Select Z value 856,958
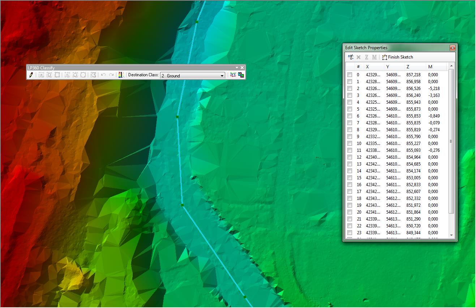This screenshot has height=308, width=476. tap(413, 82)
